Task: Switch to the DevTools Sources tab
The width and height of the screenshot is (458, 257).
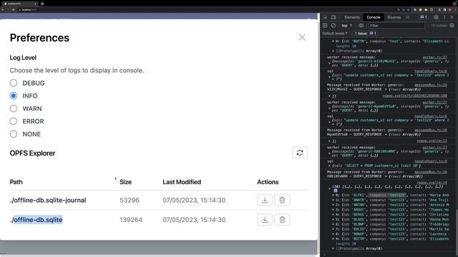Action: pyautogui.click(x=394, y=17)
